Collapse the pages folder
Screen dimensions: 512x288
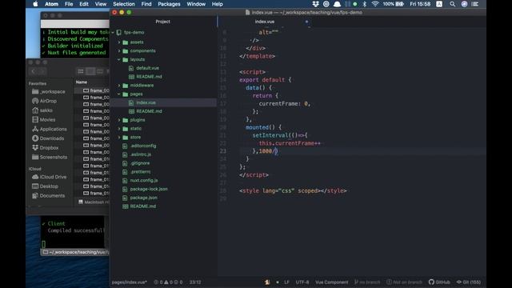[119, 94]
